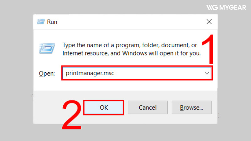
Task: Click "Type the name of a program" text line
Action: (130, 45)
